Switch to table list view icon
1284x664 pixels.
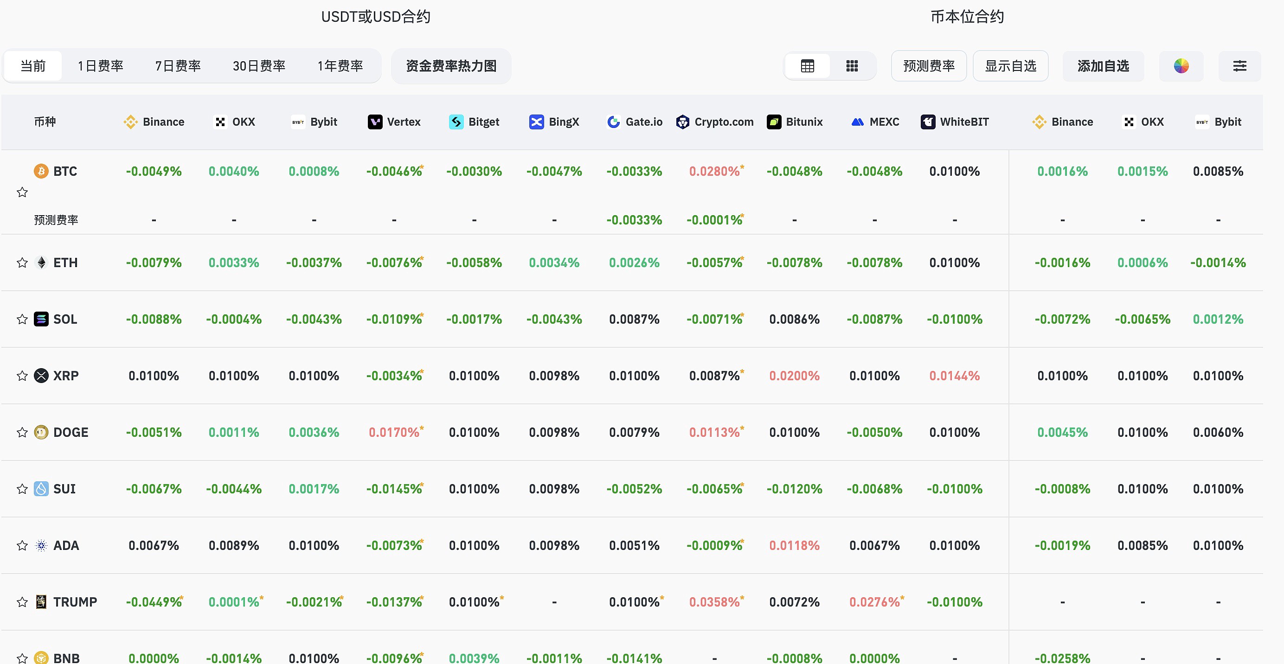point(807,66)
